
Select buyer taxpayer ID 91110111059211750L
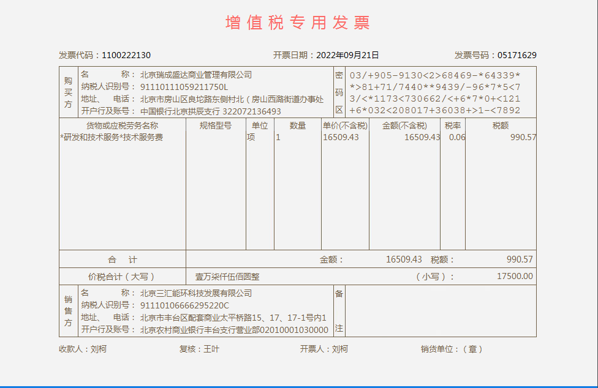pos(184,87)
